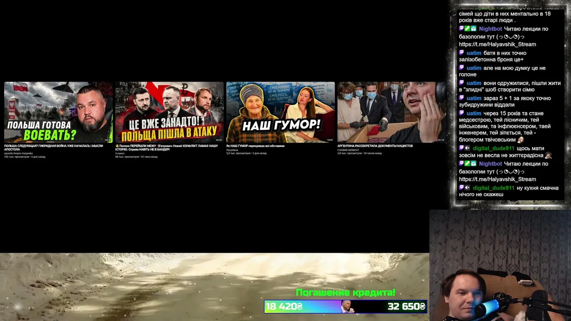Click the Twitch badge beside uatim's 'але на мою думку' message
The height and width of the screenshot is (321, 571).
462,68
